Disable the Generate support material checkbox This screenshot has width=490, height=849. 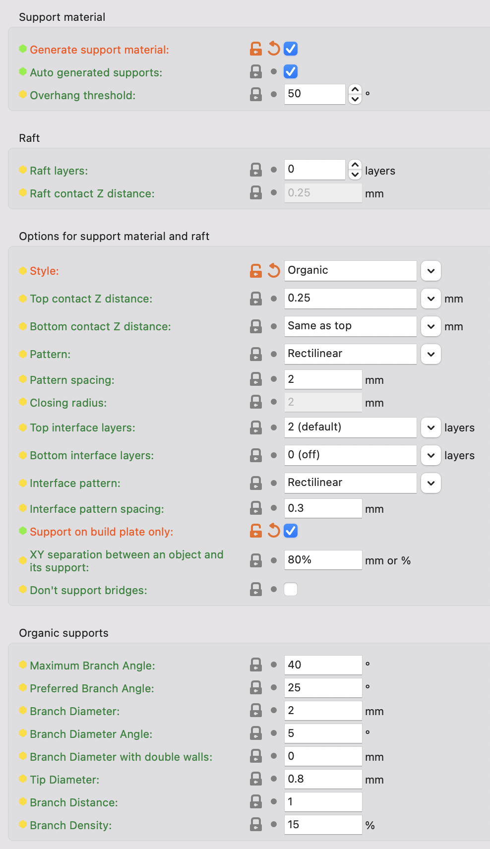(x=291, y=49)
